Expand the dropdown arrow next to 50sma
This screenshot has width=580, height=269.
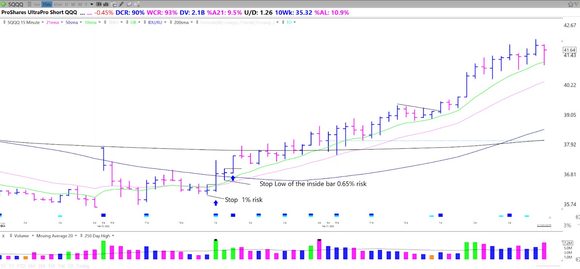point(81,22)
